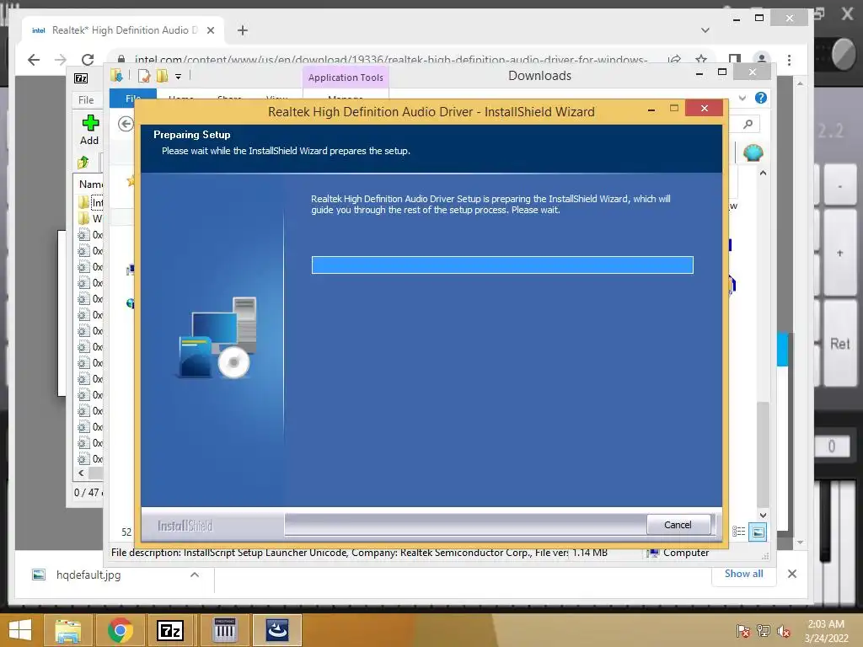Switch to 7-Zip from the taskbar
This screenshot has height=647, width=863.
click(170, 630)
